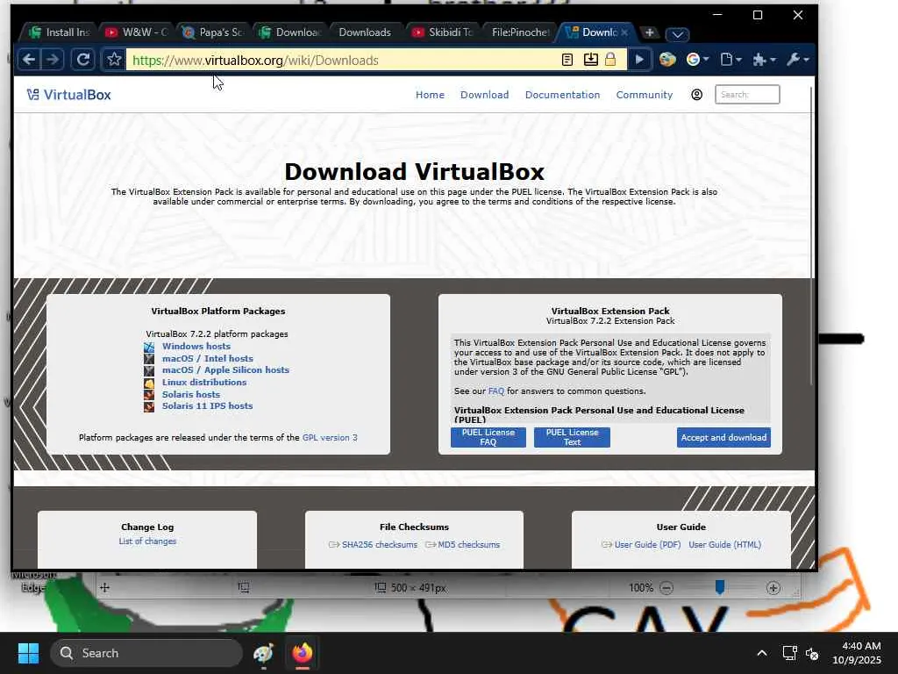The image size is (898, 674).
Task: Switch to the Skibidi To tab
Action: click(443, 32)
